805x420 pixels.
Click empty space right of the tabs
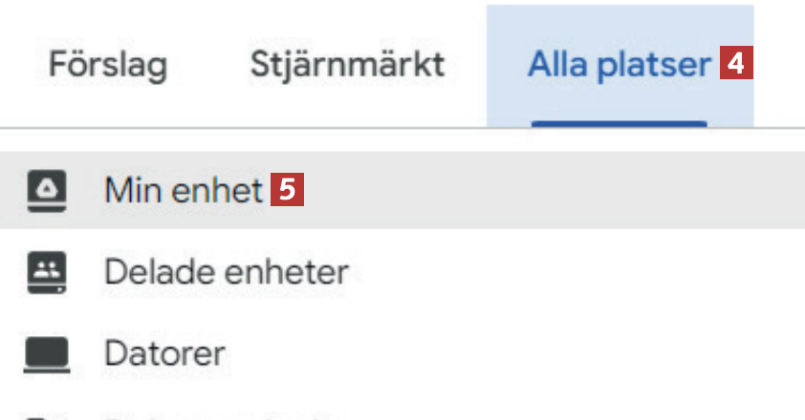pyautogui.click(x=779, y=65)
